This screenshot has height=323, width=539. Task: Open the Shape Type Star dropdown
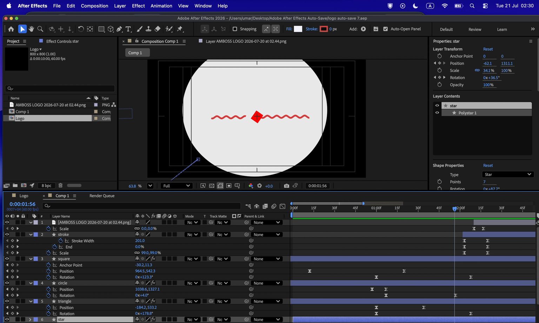(507, 174)
